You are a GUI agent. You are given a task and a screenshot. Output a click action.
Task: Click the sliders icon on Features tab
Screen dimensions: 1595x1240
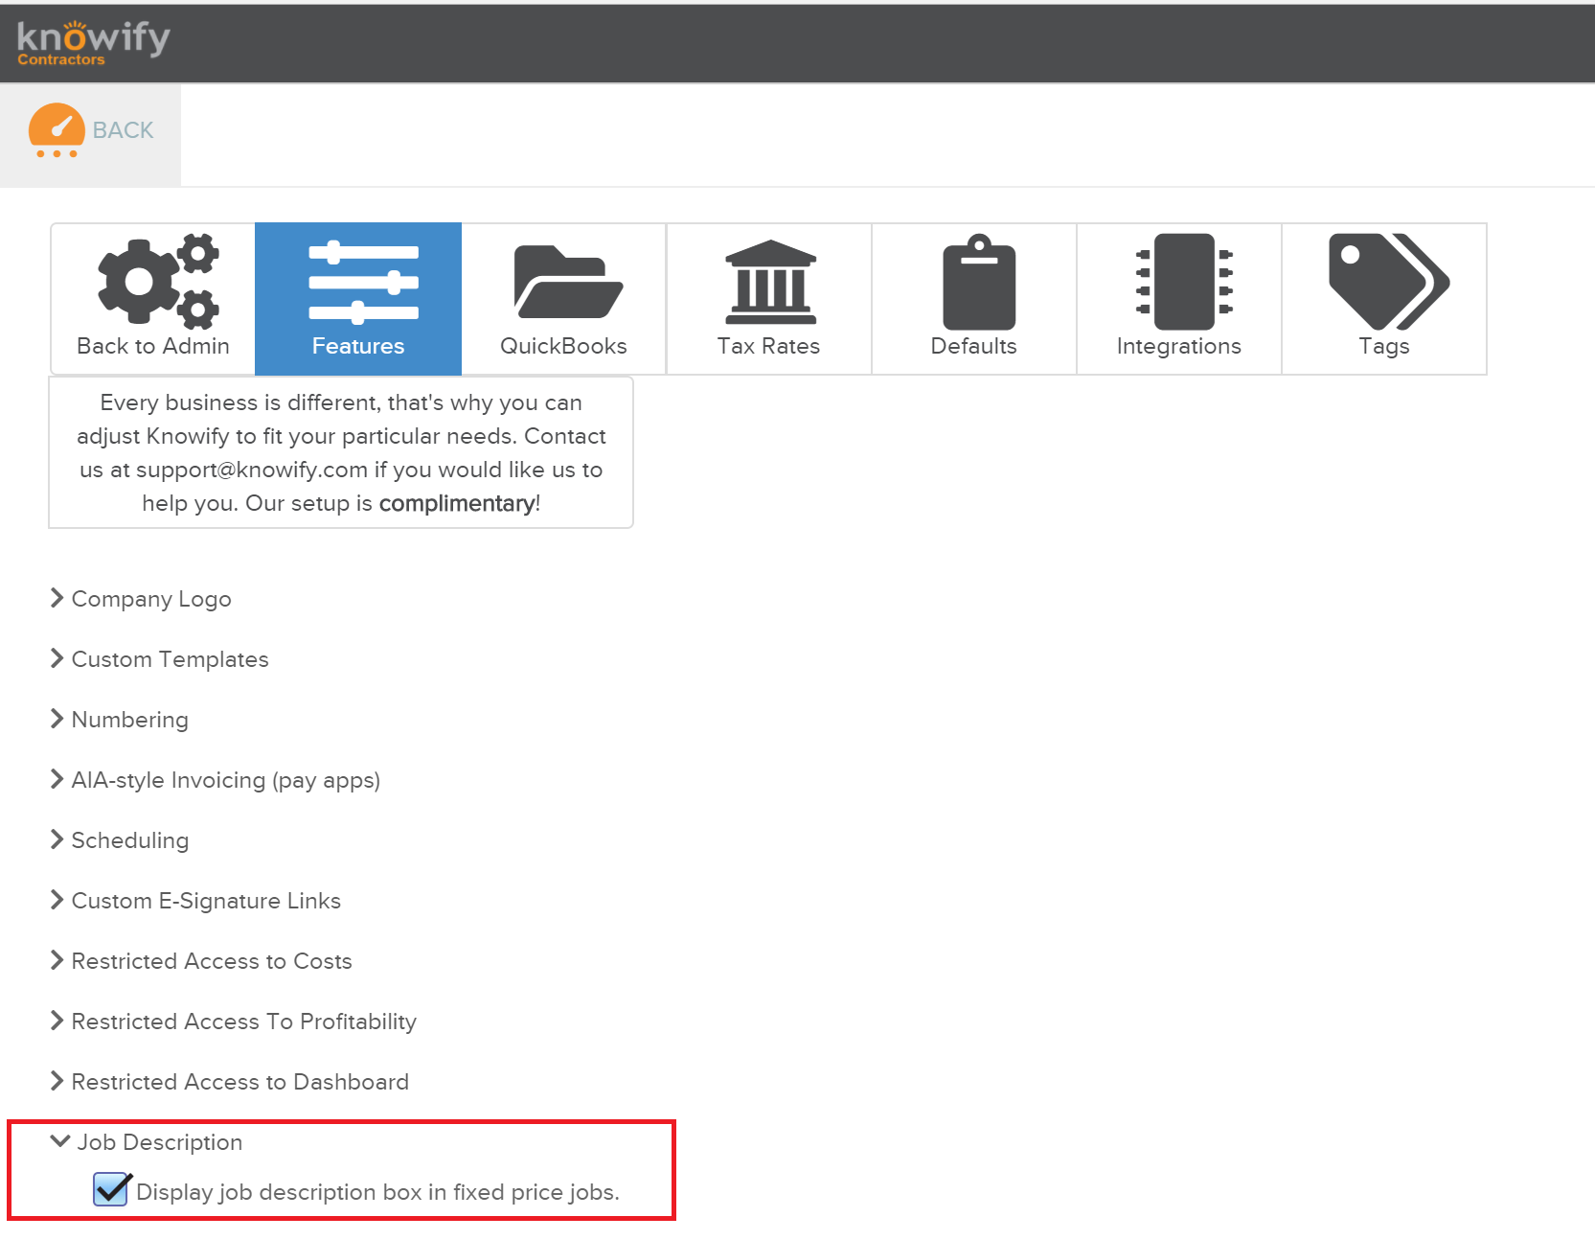[x=363, y=283]
